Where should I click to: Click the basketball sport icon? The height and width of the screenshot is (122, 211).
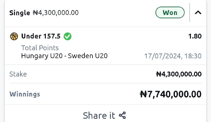[14, 36]
